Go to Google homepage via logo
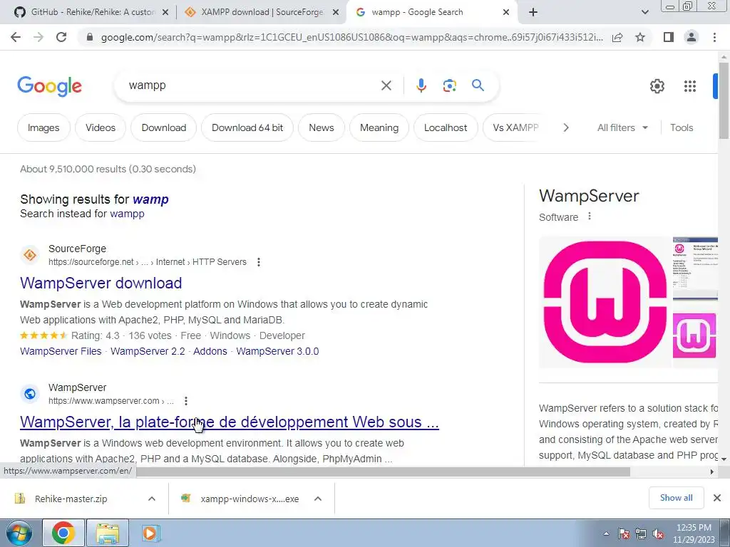The width and height of the screenshot is (730, 547). coord(49,86)
